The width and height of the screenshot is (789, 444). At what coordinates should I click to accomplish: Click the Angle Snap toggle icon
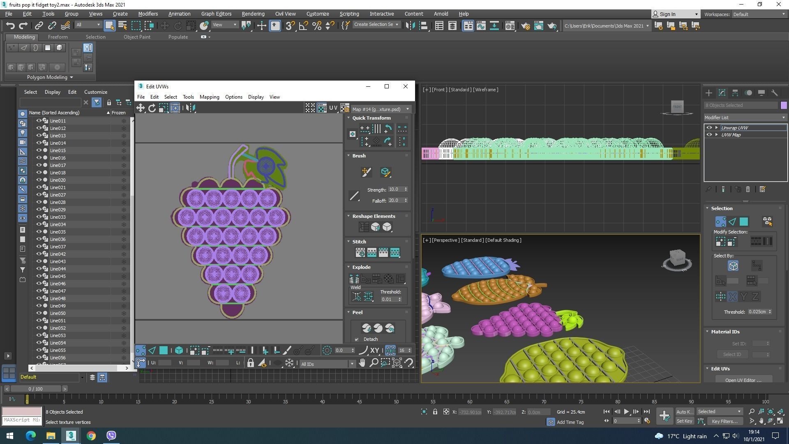tap(303, 26)
